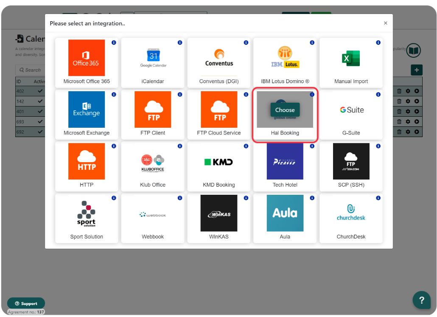
Task: Click the Choose button on Hal Booking
Action: 285,110
